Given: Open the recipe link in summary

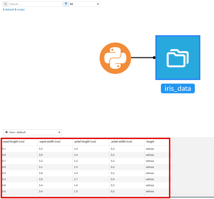Looking at the screenshot, I should pyautogui.click(x=21, y=9).
